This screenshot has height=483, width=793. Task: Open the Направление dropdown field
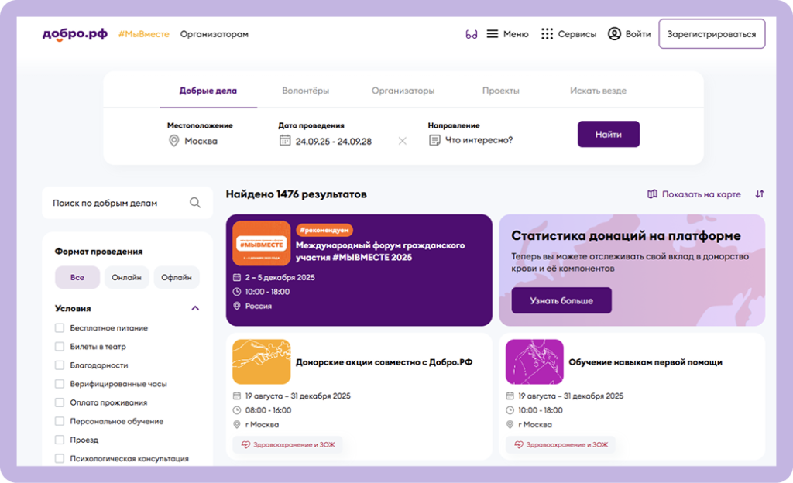[x=478, y=141]
